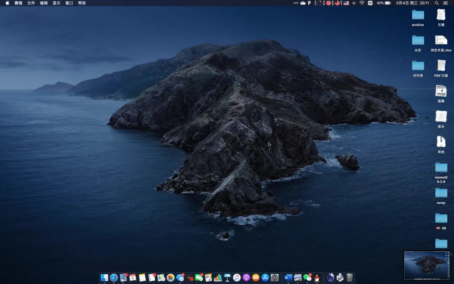The image size is (454, 284).
Task: Open the QQ penguin app in Dock
Action: 317,277
